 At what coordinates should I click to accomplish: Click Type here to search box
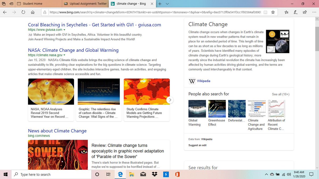51,174
